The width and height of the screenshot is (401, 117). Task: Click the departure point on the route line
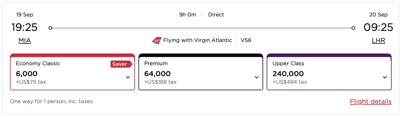(x=50, y=28)
